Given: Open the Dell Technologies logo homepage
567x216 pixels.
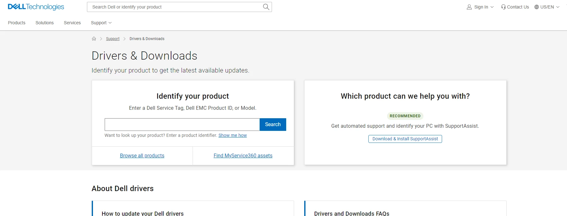Looking at the screenshot, I should pos(36,7).
